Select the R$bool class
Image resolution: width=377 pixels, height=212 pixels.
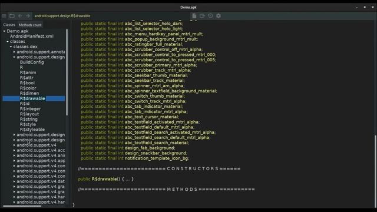click(x=27, y=83)
